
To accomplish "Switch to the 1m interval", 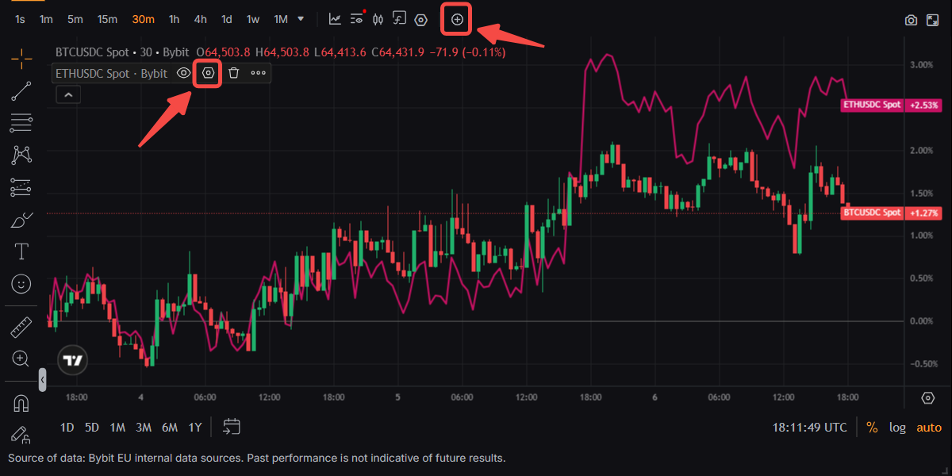I will (x=46, y=19).
